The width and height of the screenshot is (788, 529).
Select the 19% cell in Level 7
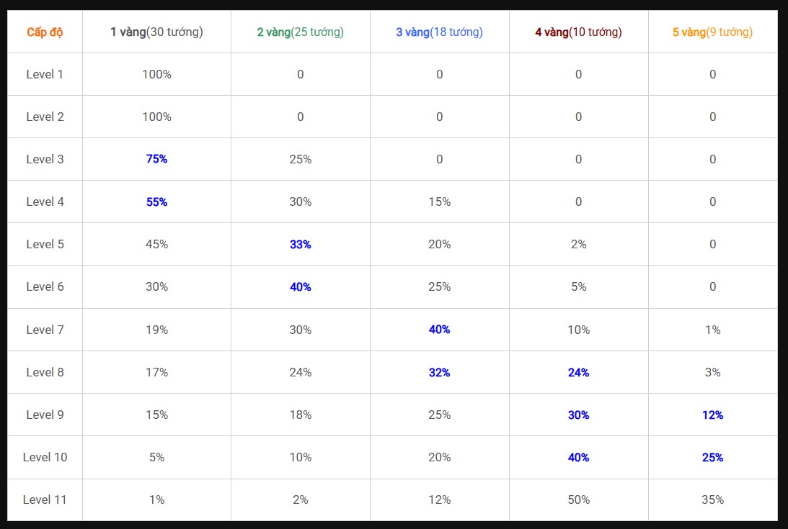(x=156, y=330)
